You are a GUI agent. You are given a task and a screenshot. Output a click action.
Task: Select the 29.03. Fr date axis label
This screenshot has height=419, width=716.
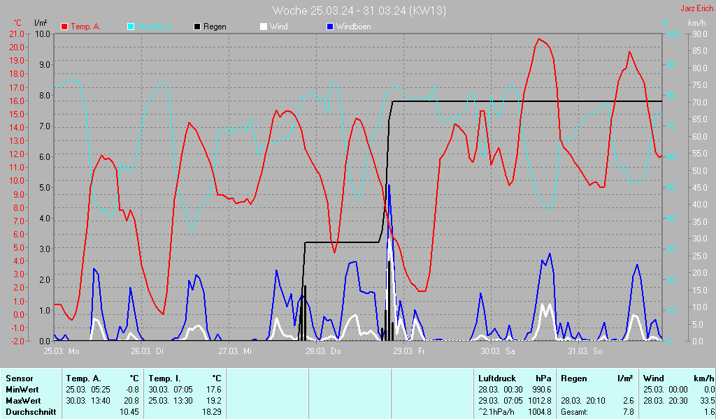tap(410, 351)
